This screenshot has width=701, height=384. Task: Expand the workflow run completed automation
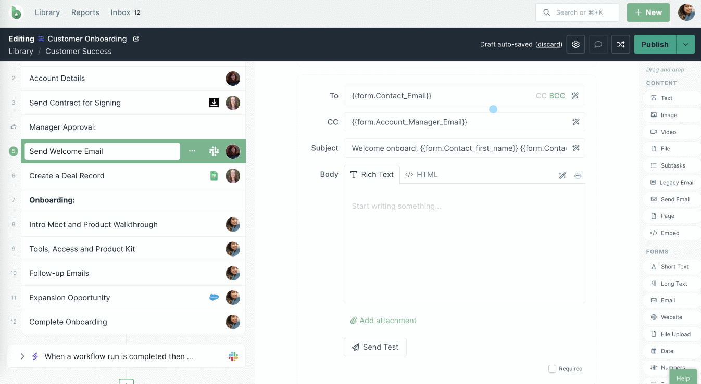[x=22, y=356]
